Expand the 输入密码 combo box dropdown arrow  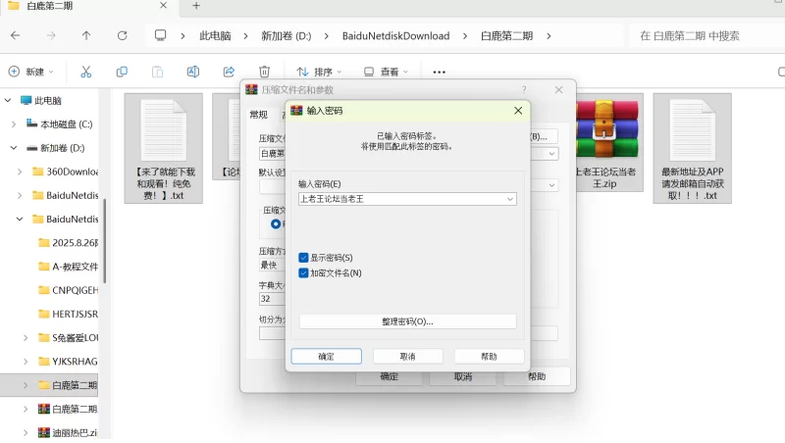pos(510,199)
